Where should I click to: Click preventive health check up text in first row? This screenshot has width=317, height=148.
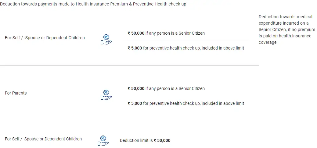pyautogui.click(x=193, y=48)
